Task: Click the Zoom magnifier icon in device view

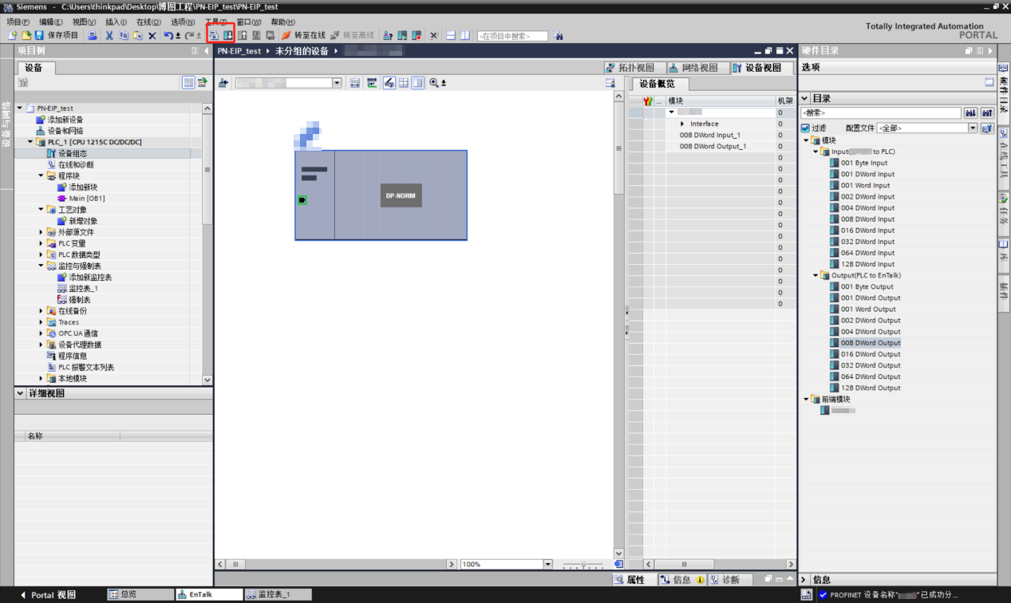Action: 434,83
